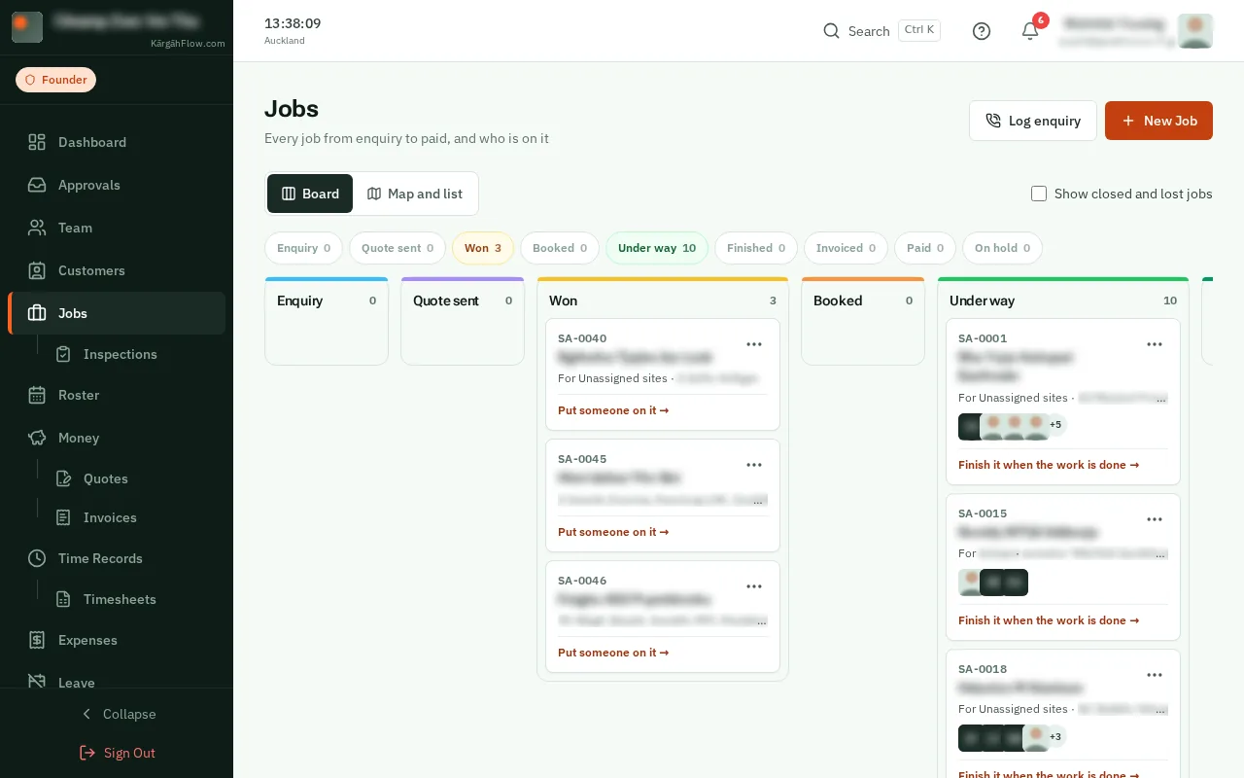This screenshot has height=778, width=1244.
Task: Open the Inspections clipboard icon
Action: [63, 354]
